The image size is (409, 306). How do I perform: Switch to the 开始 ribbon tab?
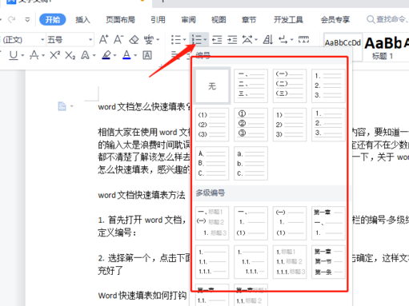(53, 19)
